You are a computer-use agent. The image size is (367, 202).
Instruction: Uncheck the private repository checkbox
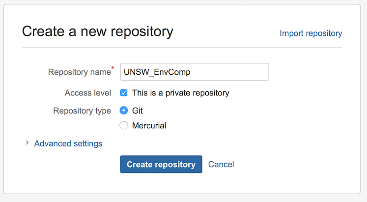(x=124, y=93)
